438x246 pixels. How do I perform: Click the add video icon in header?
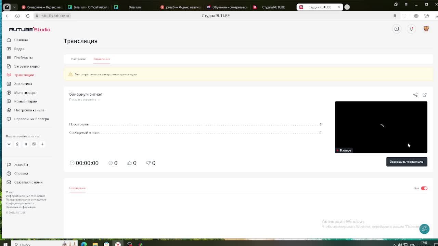pyautogui.click(x=397, y=29)
